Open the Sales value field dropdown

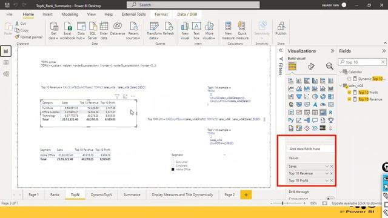(327, 167)
